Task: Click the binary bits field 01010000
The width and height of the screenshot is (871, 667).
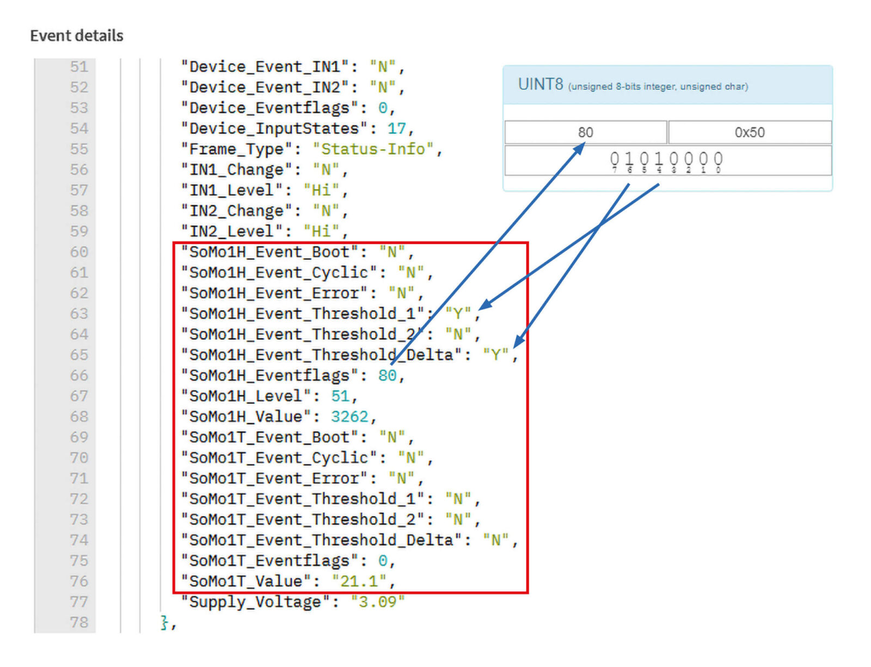Action: point(667,161)
